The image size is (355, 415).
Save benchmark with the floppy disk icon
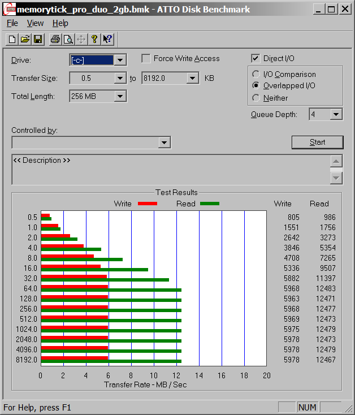tap(38, 39)
